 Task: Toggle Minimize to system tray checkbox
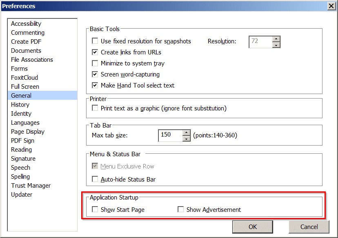click(95, 63)
